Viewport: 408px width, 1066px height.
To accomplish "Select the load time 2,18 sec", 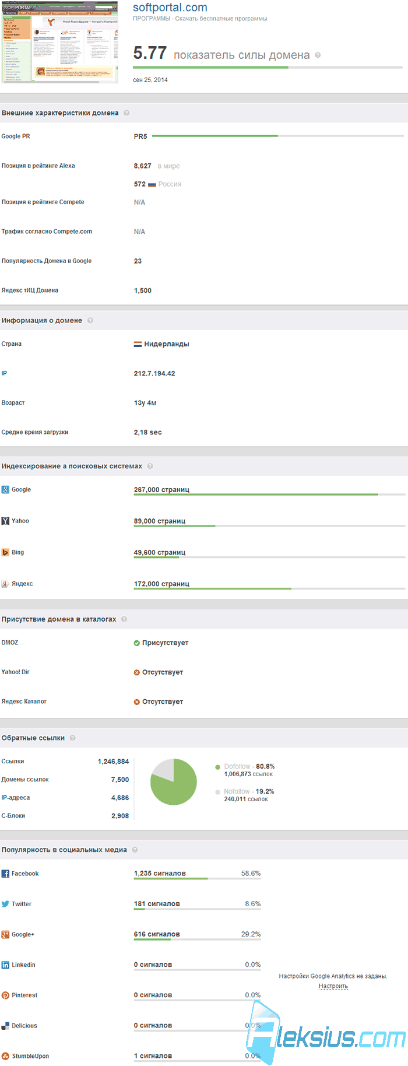I will tap(148, 433).
